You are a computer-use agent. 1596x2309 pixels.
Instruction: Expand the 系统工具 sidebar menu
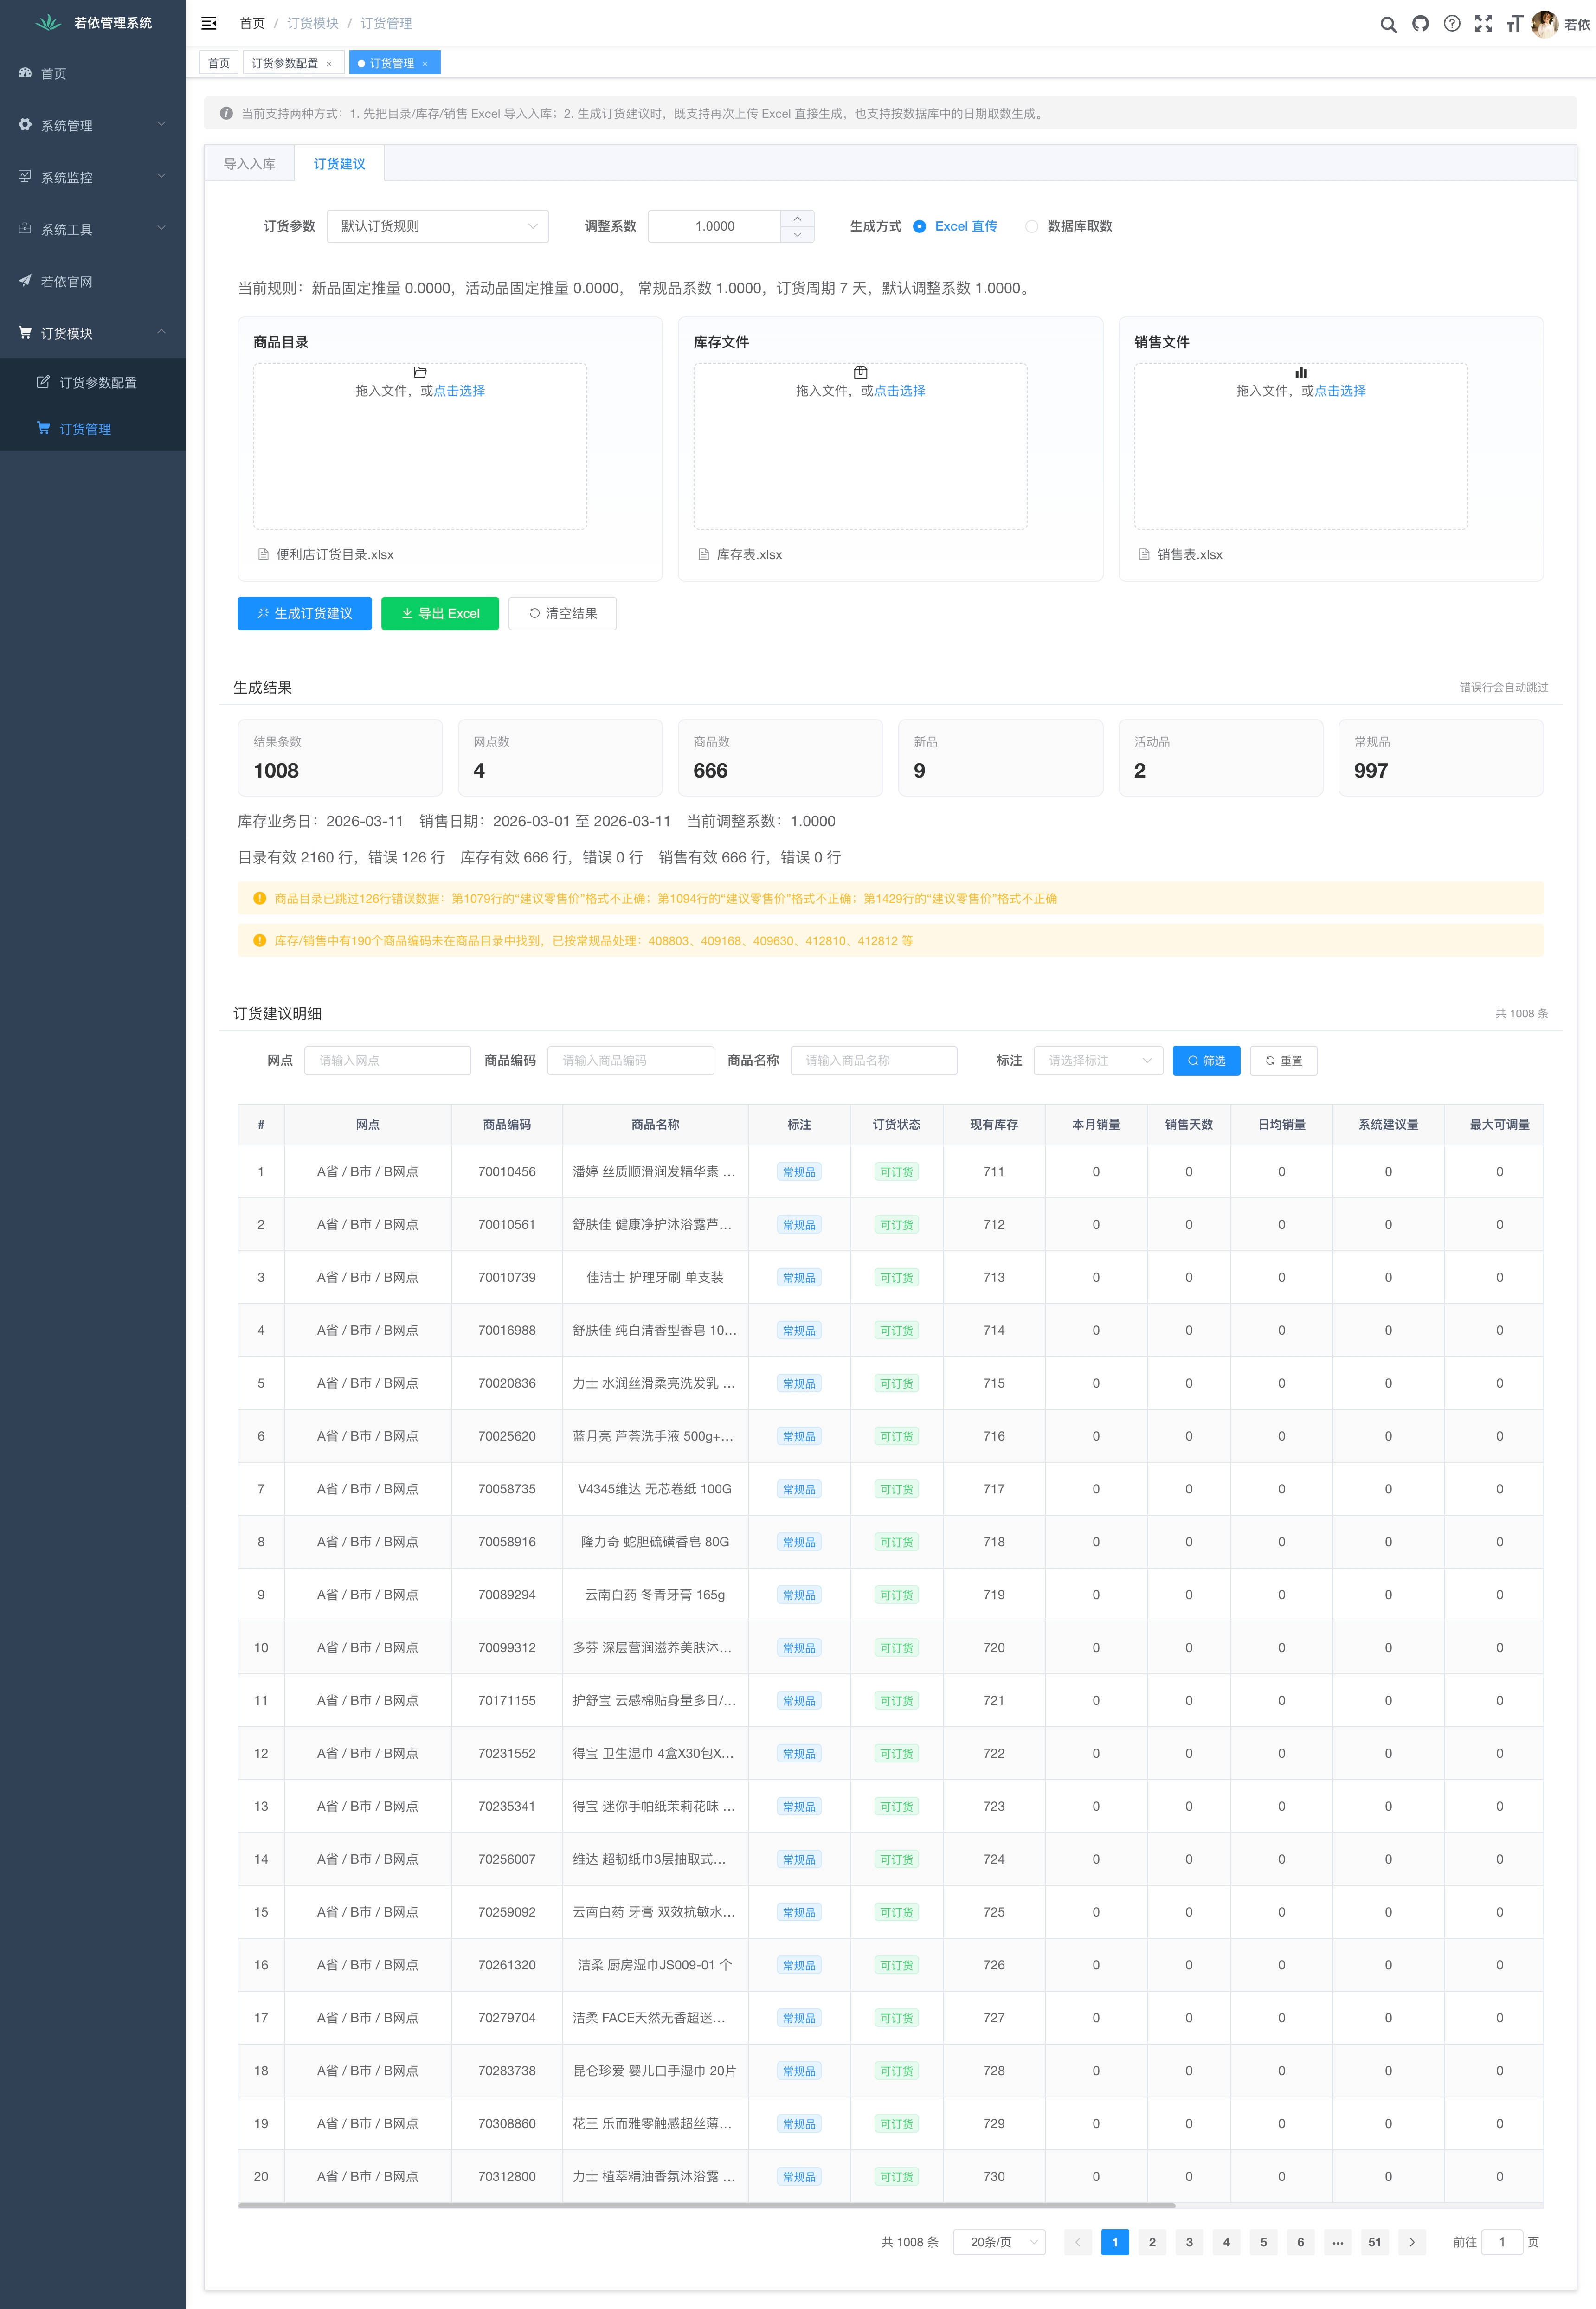coord(92,229)
